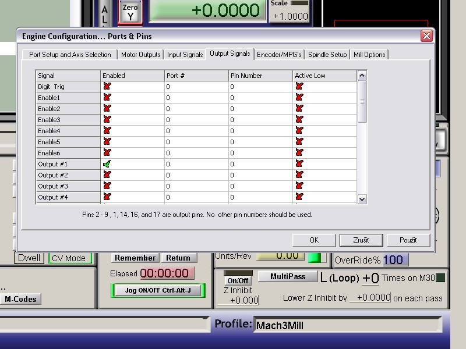Click Pin Number cell for Enable2
Screen dimensions: 466x349
click(260, 109)
